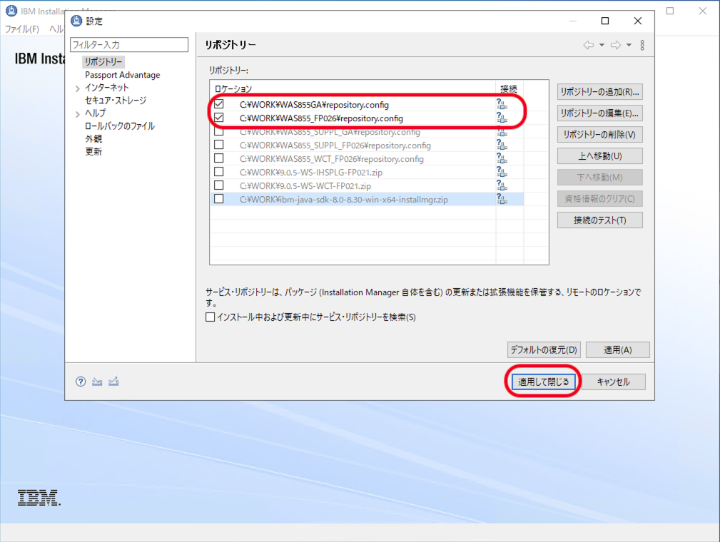
Task: Open the three-dot view menu icon
Action: point(642,45)
